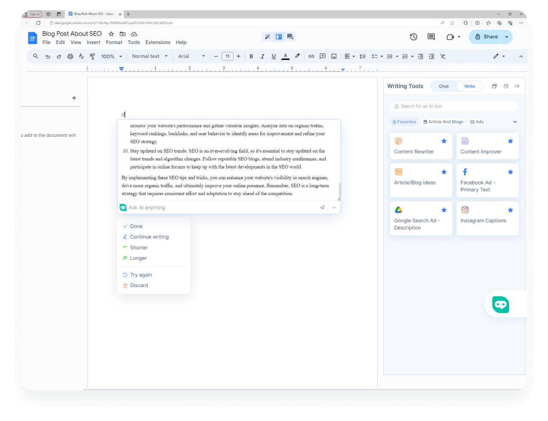The image size is (548, 421).
Task: Select the Text color icon
Action: 285,56
